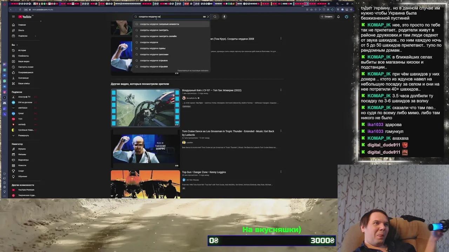
Task: Select suggestion солдаты неудачи смотреть
Action: (172, 30)
